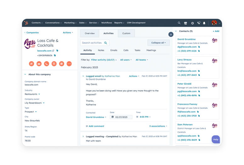Click the search icon in Search activities

pos(106,43)
